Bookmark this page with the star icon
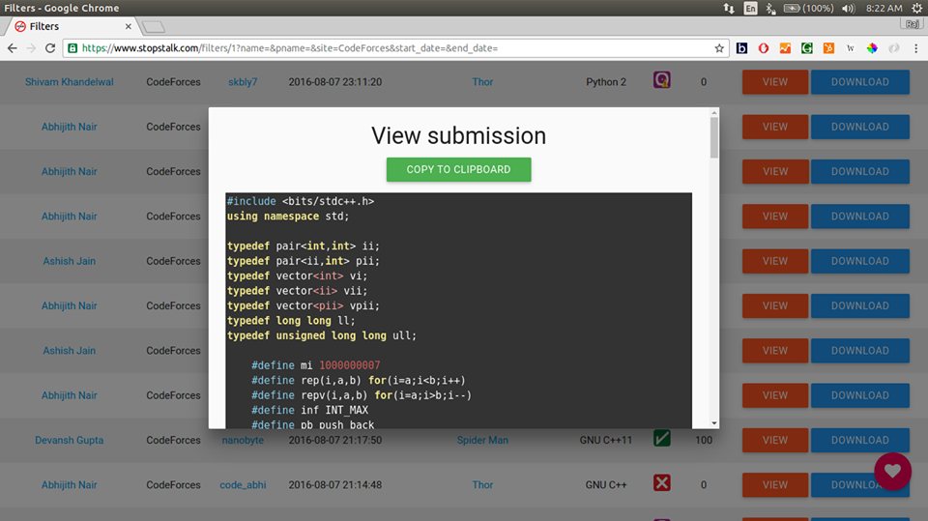Viewport: 928px width, 521px height. 719,48
